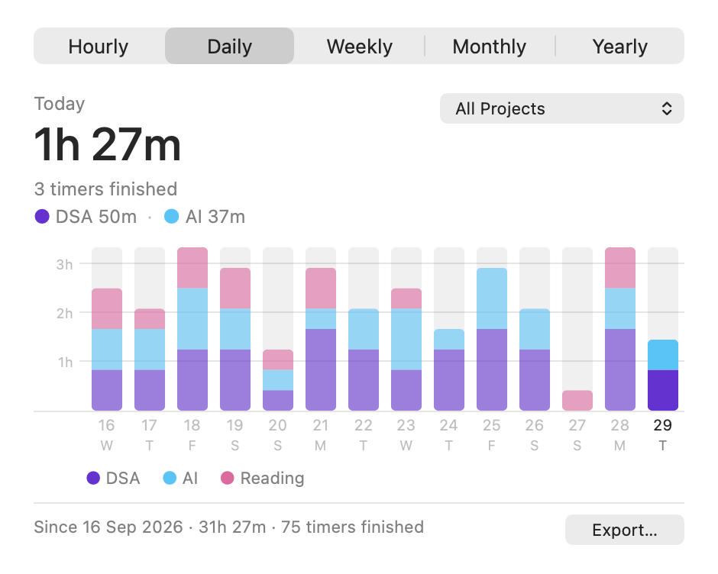
Task: Select the bar for day 17
Action: [x=150, y=360]
